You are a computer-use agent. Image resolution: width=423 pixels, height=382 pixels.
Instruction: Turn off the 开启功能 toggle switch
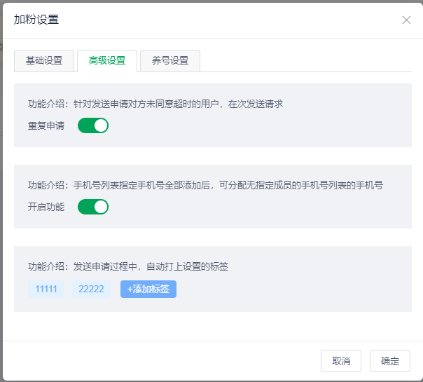(x=93, y=207)
